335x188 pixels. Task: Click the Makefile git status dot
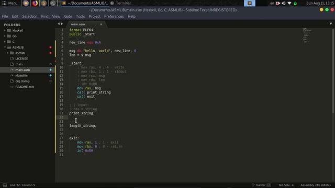point(50,75)
